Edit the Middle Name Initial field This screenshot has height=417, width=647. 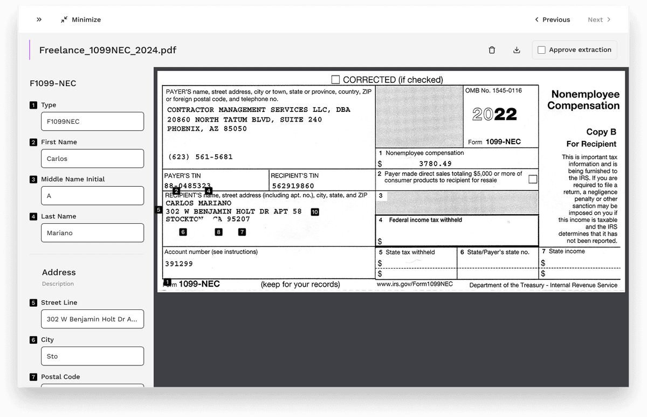click(92, 195)
